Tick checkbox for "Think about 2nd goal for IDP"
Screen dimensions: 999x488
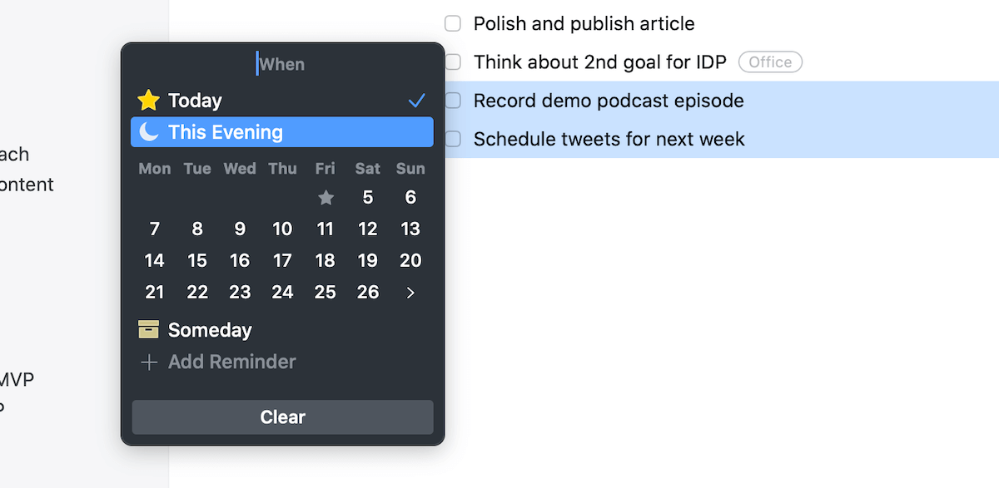tap(452, 62)
